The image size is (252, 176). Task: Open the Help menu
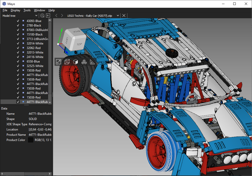[x=52, y=10]
